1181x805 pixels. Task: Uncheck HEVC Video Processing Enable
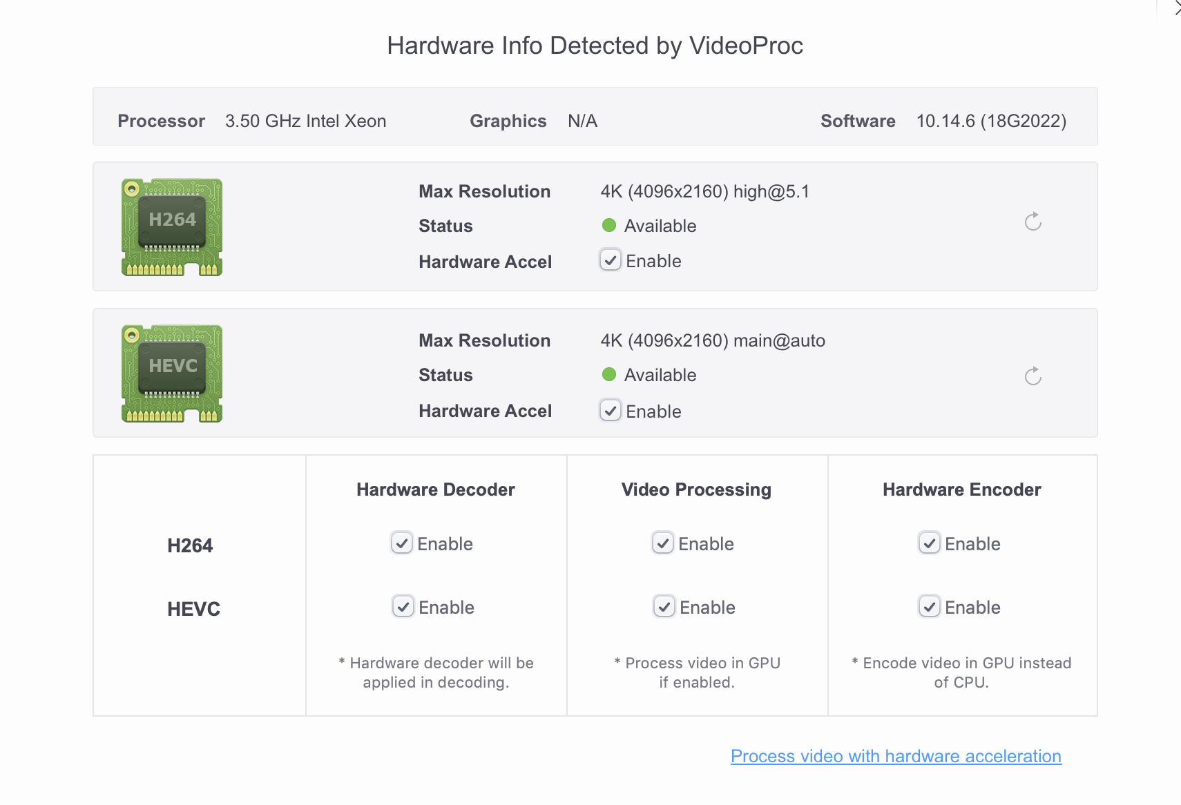tap(664, 607)
